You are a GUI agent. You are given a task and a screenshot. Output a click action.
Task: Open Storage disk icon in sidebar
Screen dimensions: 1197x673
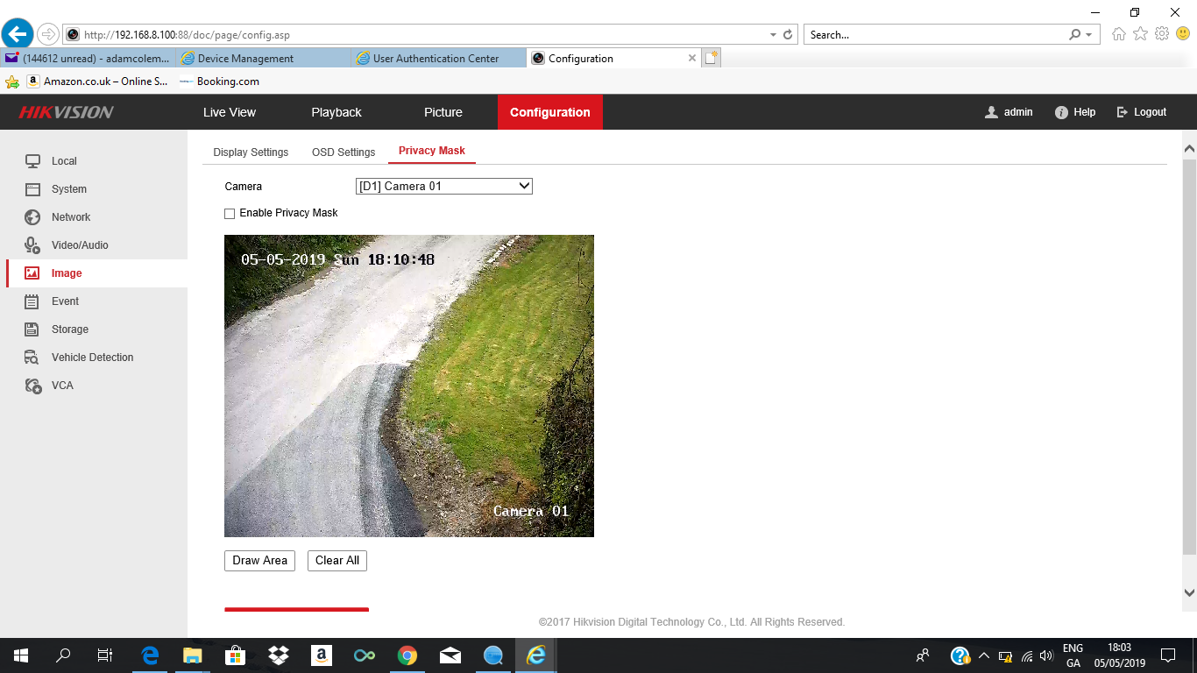pos(32,329)
